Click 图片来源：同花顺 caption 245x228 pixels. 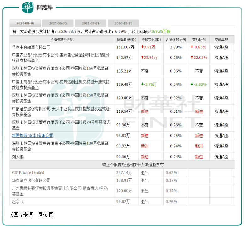point(33,214)
